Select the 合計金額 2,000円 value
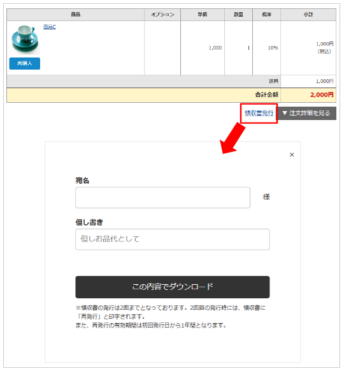This screenshot has height=371, width=344. pos(322,95)
